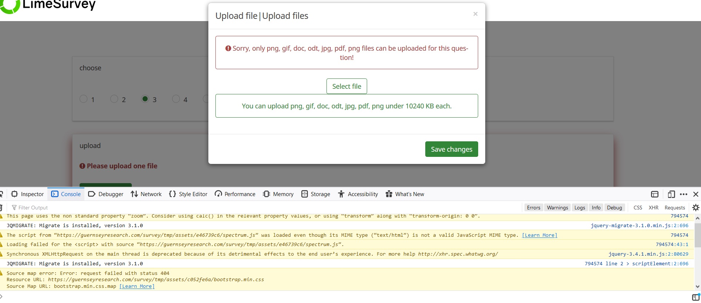Open Learn More link for source map error
701x303 pixels.
[x=137, y=286]
